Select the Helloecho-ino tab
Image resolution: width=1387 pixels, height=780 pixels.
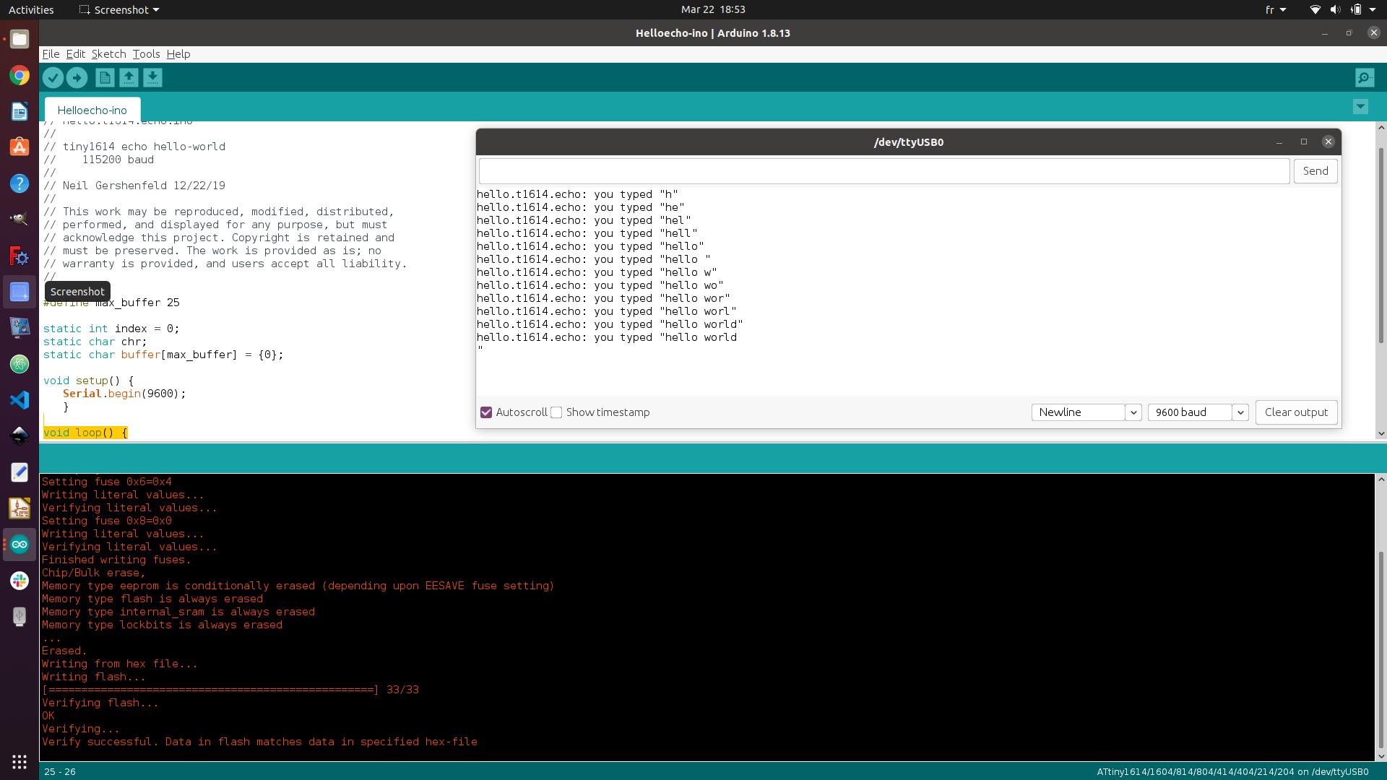[x=92, y=110]
